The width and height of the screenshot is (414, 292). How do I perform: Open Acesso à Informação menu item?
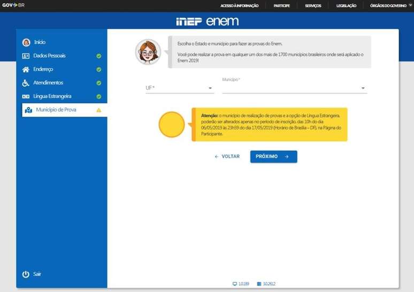(x=239, y=5)
